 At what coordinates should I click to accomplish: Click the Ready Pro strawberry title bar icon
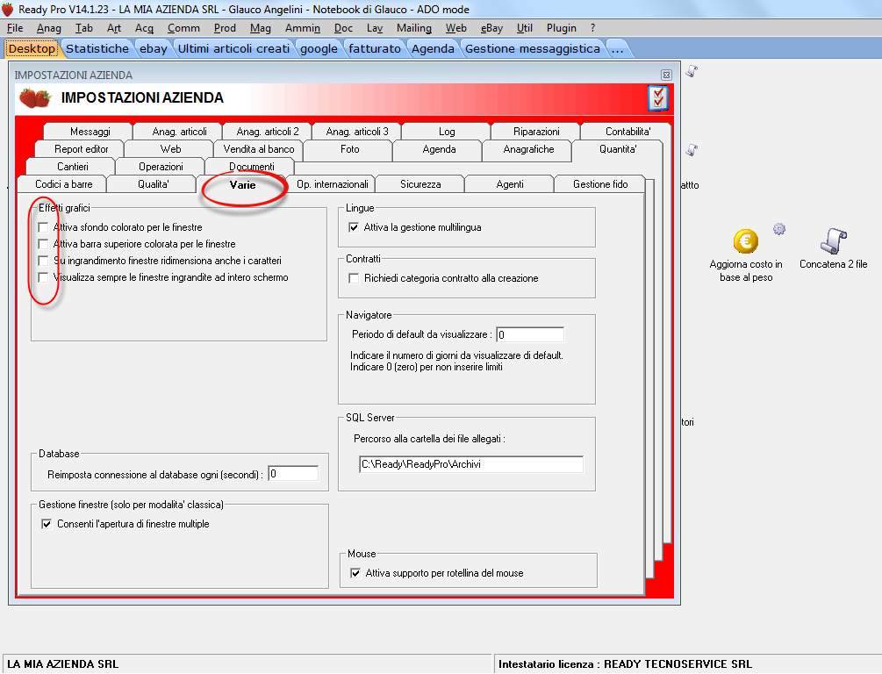click(7, 9)
